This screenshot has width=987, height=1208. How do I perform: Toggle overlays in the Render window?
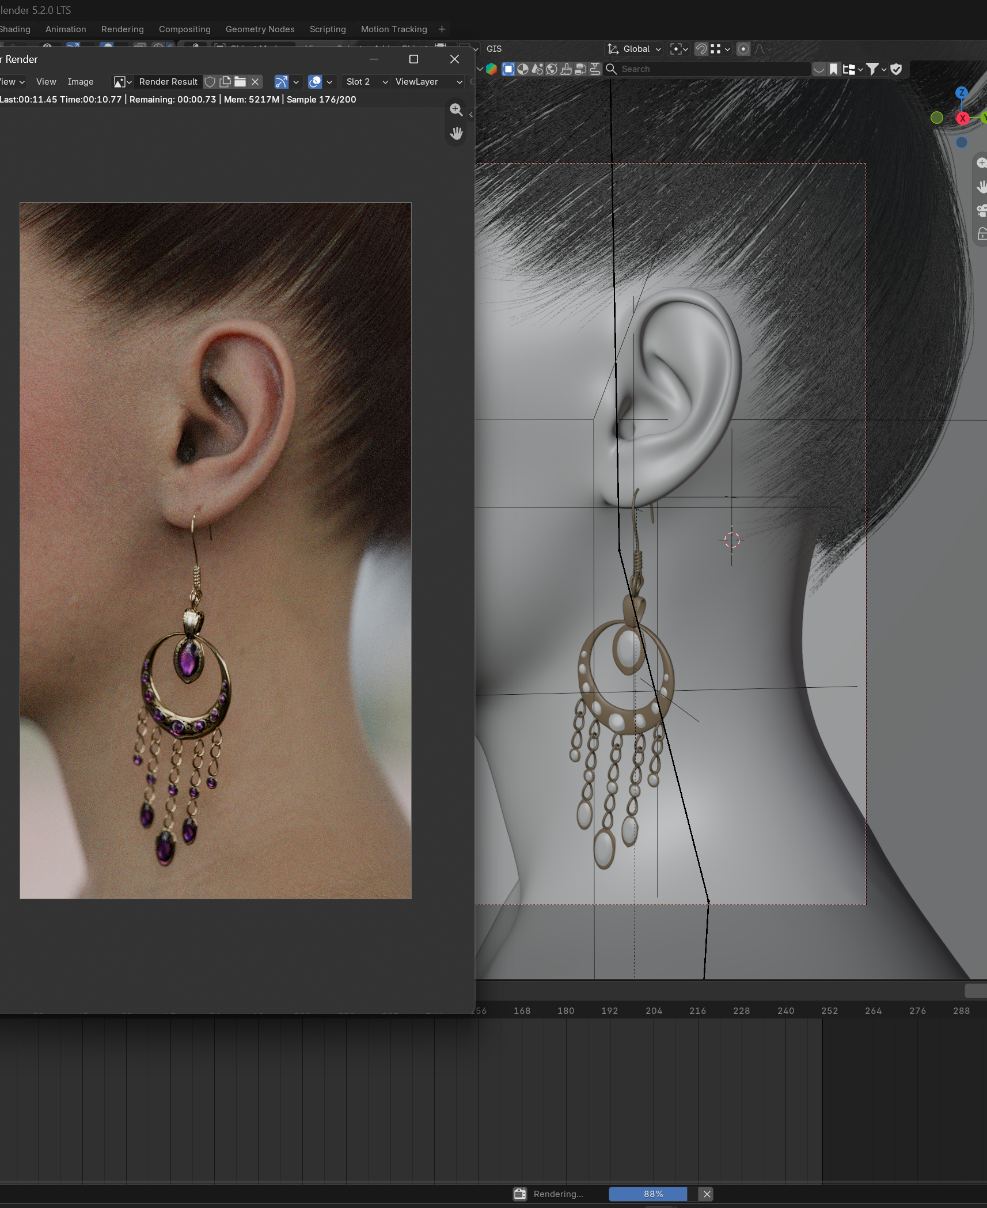(x=314, y=82)
